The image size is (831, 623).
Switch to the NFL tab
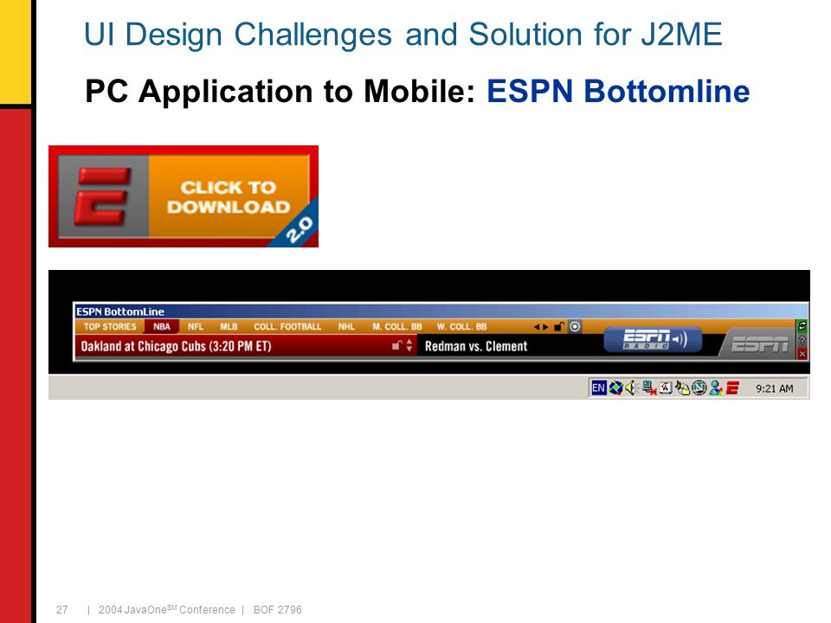pyautogui.click(x=196, y=327)
